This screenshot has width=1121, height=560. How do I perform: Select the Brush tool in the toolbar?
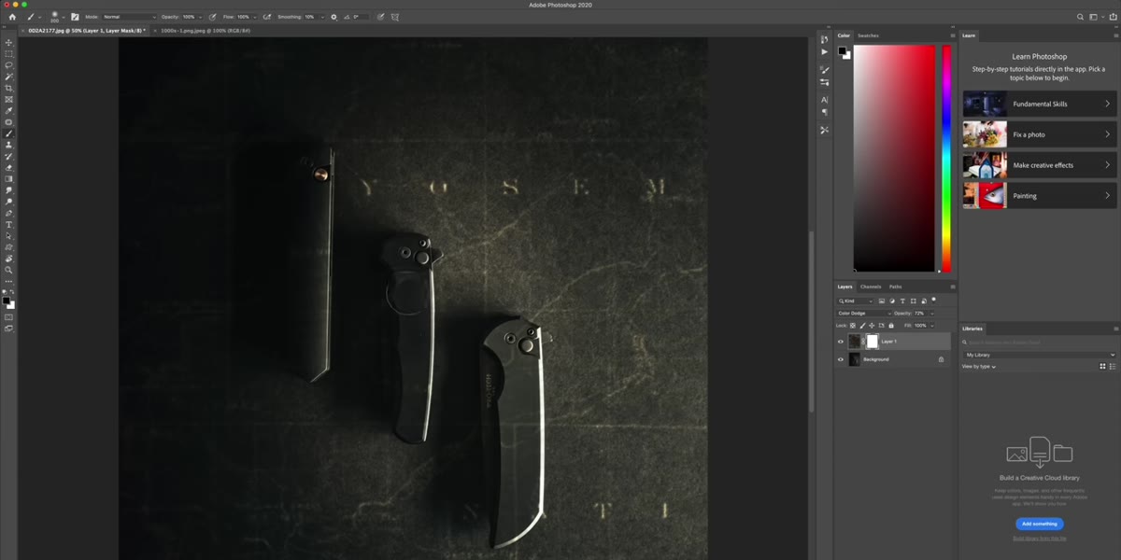point(9,133)
